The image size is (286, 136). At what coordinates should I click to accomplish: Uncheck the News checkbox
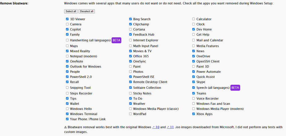tap(194, 51)
